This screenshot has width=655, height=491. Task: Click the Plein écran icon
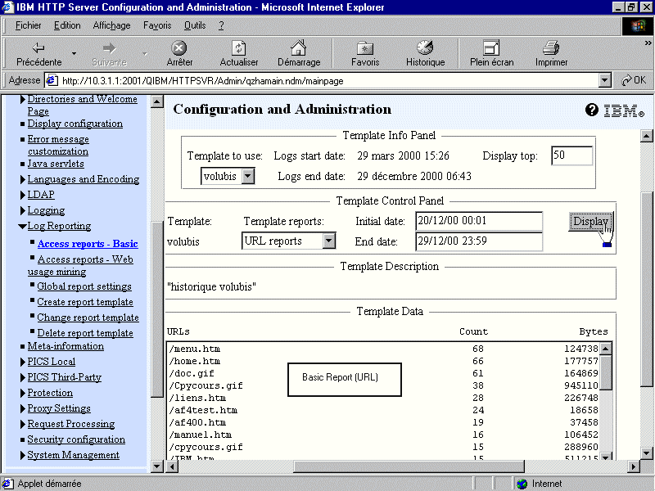coord(491,47)
